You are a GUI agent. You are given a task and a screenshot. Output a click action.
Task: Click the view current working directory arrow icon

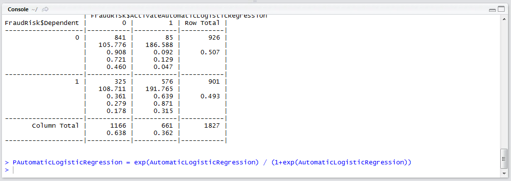[x=45, y=9]
